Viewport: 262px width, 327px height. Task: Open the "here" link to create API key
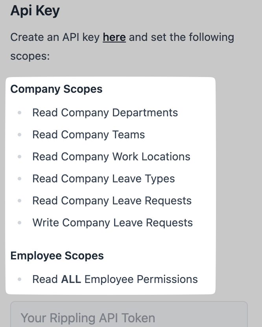114,37
